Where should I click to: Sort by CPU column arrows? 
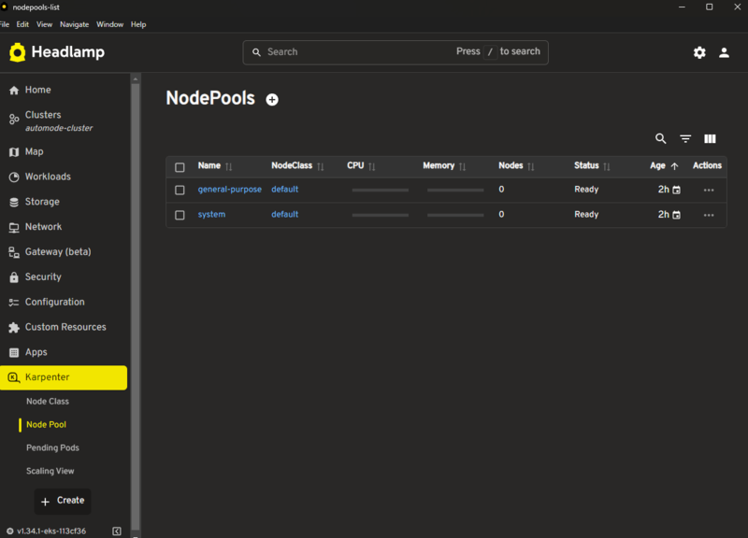click(372, 167)
